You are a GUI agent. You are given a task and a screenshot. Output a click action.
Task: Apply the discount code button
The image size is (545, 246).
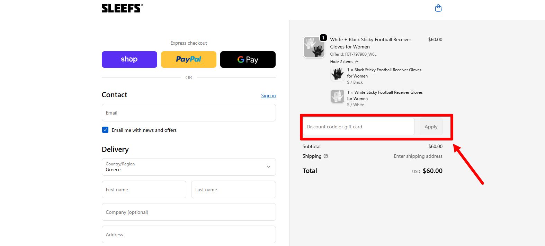tap(431, 127)
